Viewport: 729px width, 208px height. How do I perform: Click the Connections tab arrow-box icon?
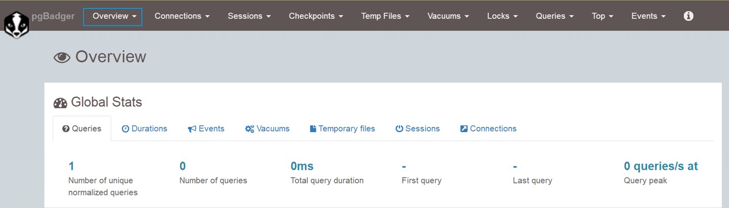tap(464, 129)
